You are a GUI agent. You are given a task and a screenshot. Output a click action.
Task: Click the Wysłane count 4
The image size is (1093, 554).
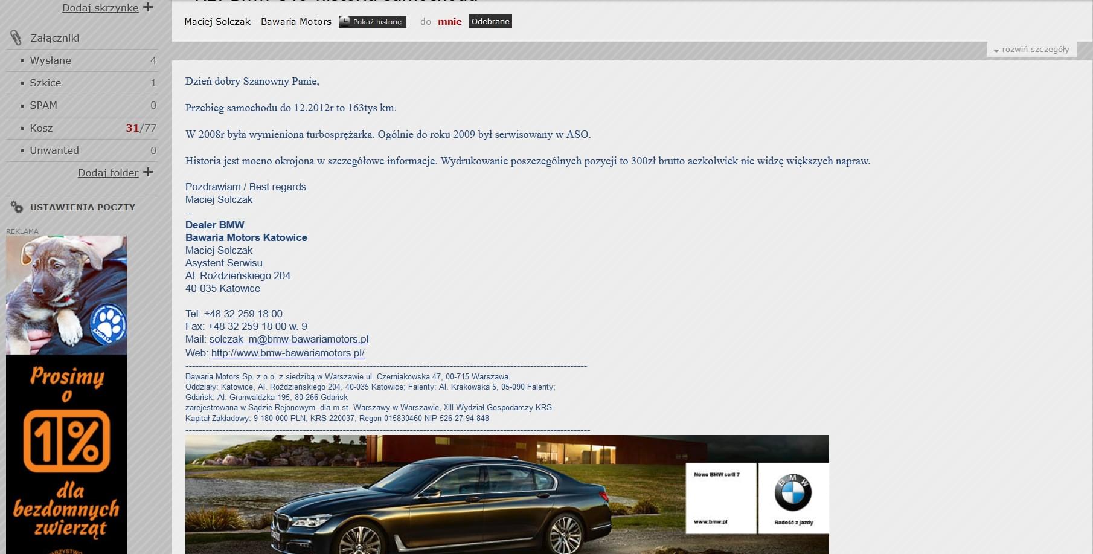point(153,60)
